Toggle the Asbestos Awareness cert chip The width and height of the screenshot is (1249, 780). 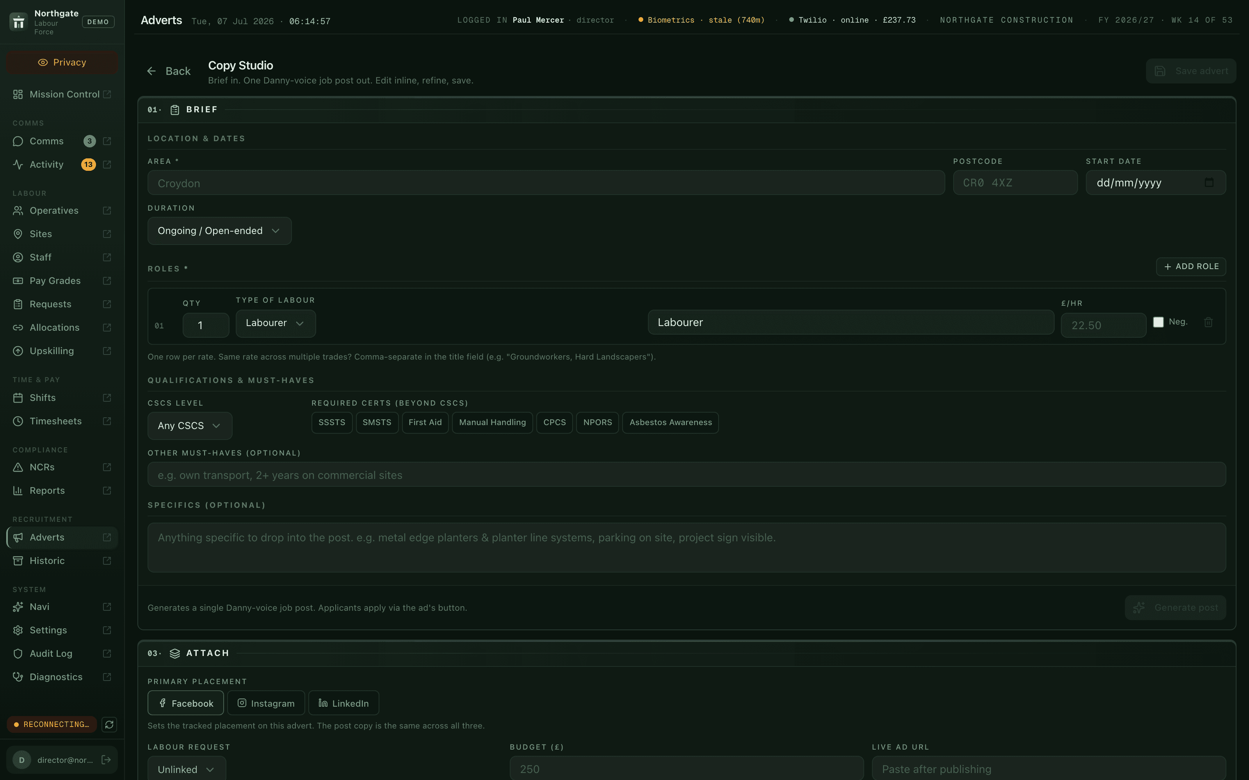click(671, 422)
